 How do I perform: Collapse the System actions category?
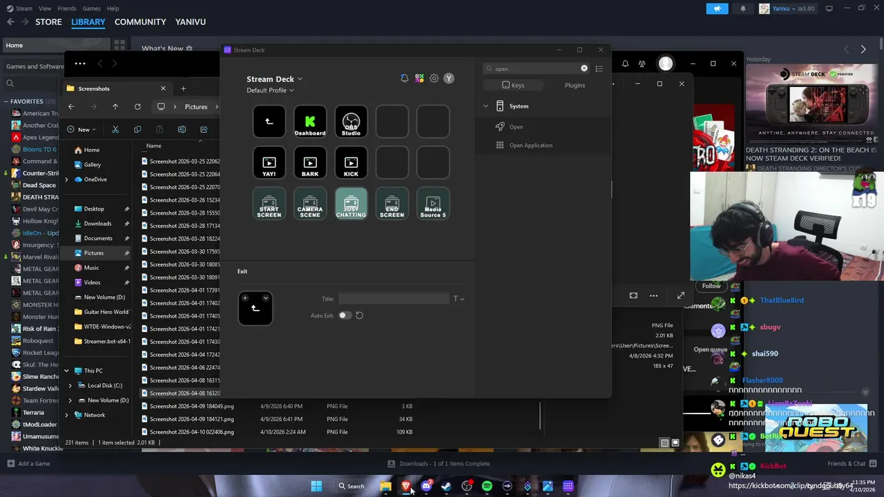point(486,106)
